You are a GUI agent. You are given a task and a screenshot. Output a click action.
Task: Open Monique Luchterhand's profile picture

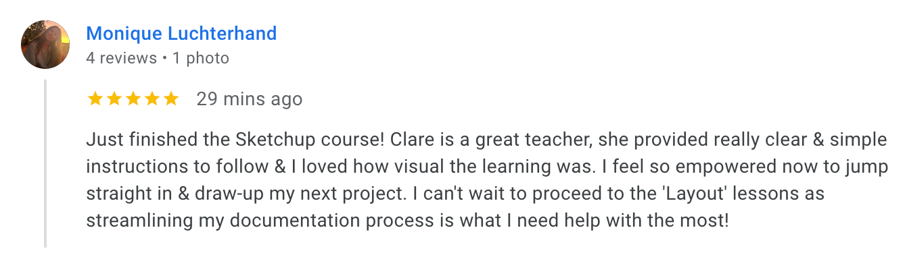pyautogui.click(x=46, y=45)
